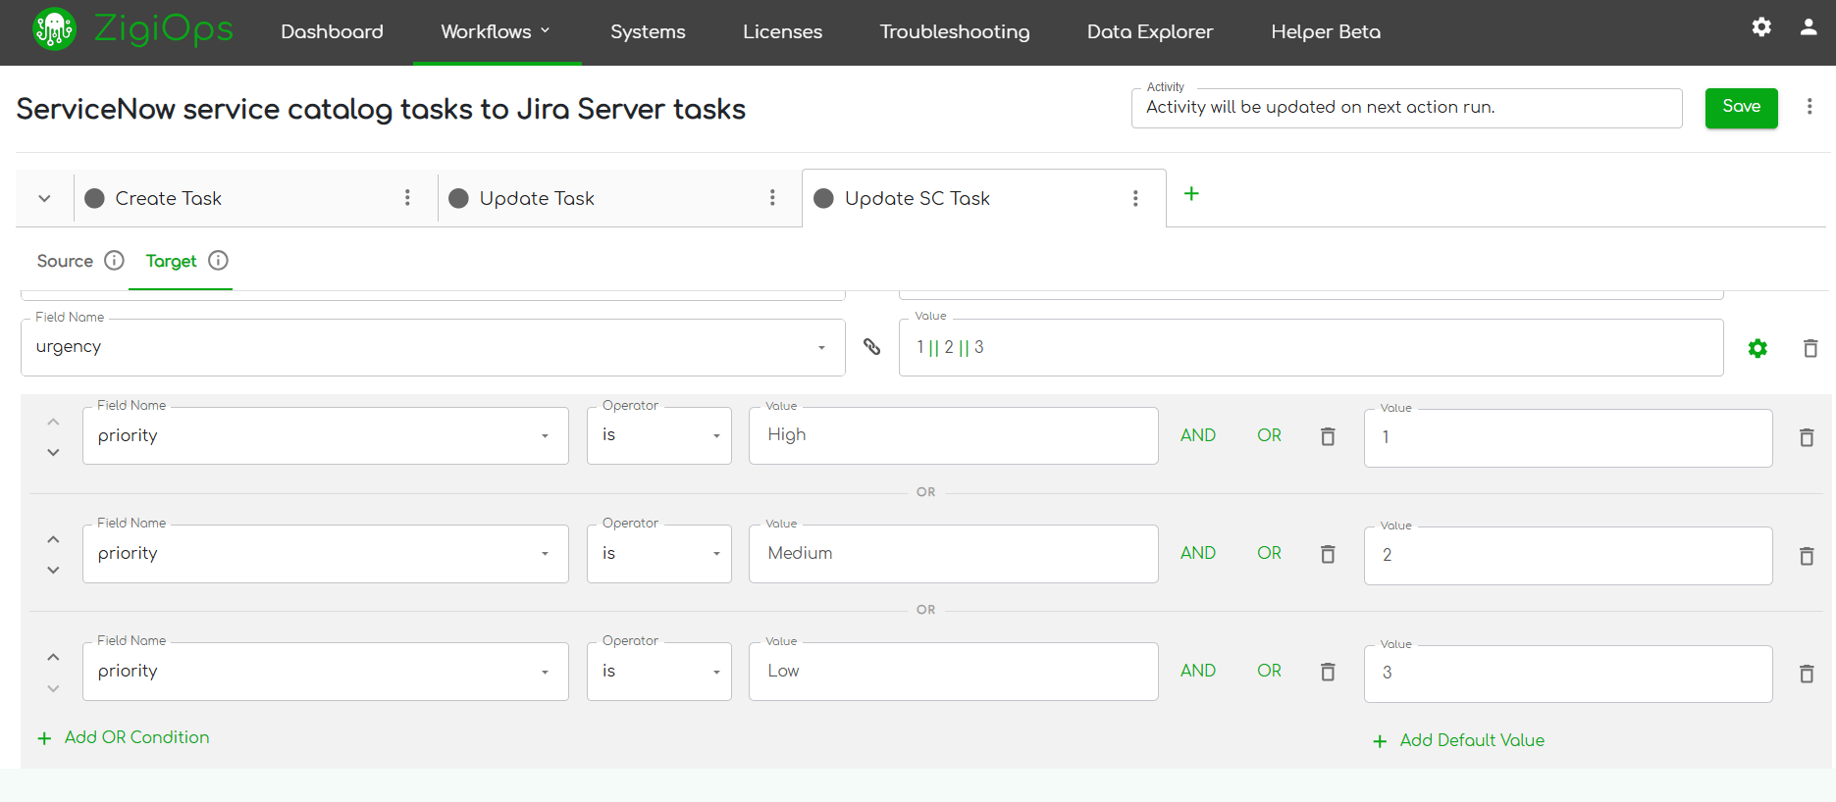This screenshot has width=1836, height=802.
Task: Go to the Dashboard page
Action: (332, 31)
